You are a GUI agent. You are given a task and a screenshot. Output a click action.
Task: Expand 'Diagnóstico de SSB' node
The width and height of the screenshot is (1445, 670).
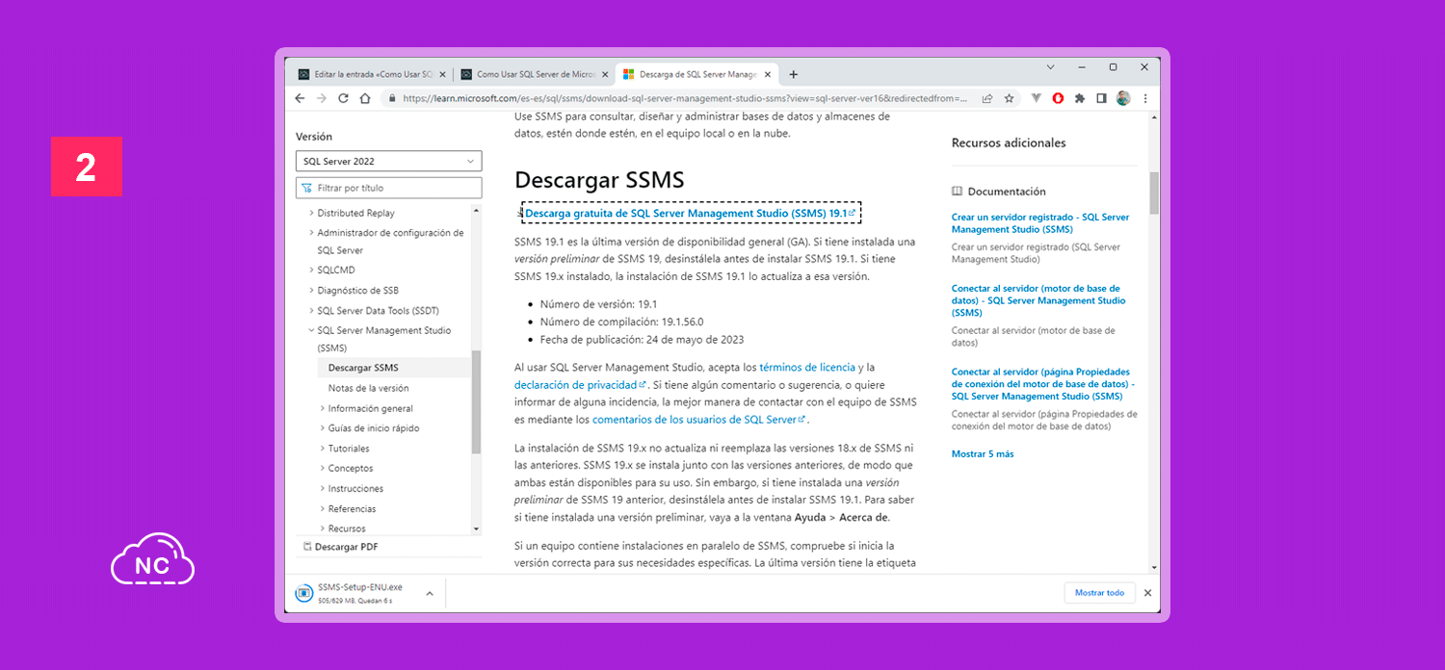[x=311, y=291]
